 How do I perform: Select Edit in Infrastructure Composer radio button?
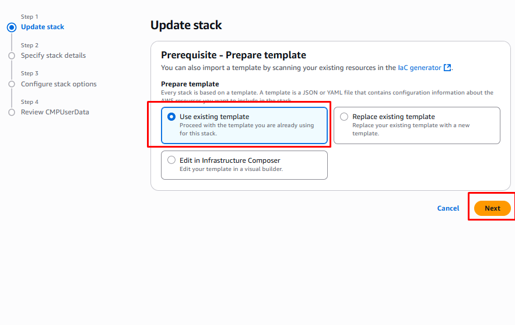171,160
